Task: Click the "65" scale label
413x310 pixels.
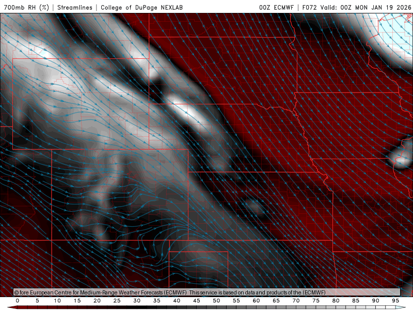Action: [276, 301]
